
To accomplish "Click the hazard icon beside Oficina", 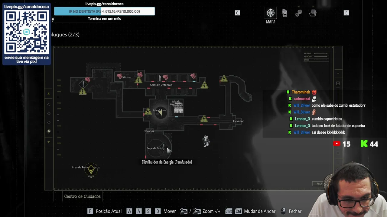I will click(138, 80).
